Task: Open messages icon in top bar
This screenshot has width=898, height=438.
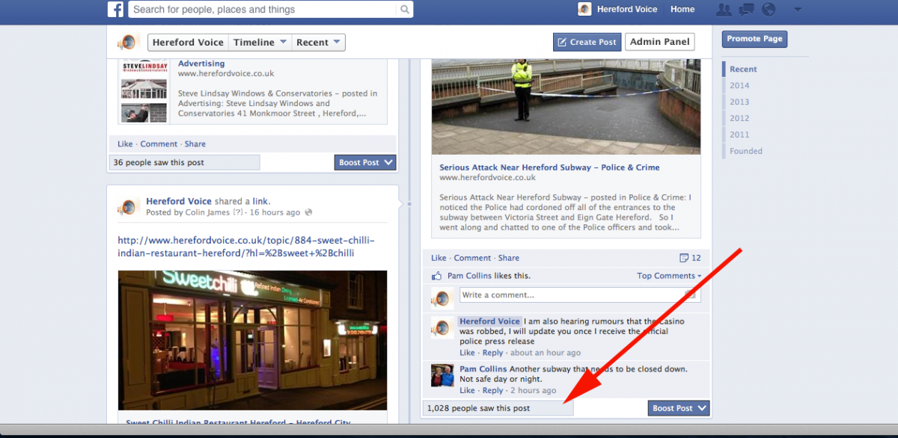Action: [x=746, y=10]
